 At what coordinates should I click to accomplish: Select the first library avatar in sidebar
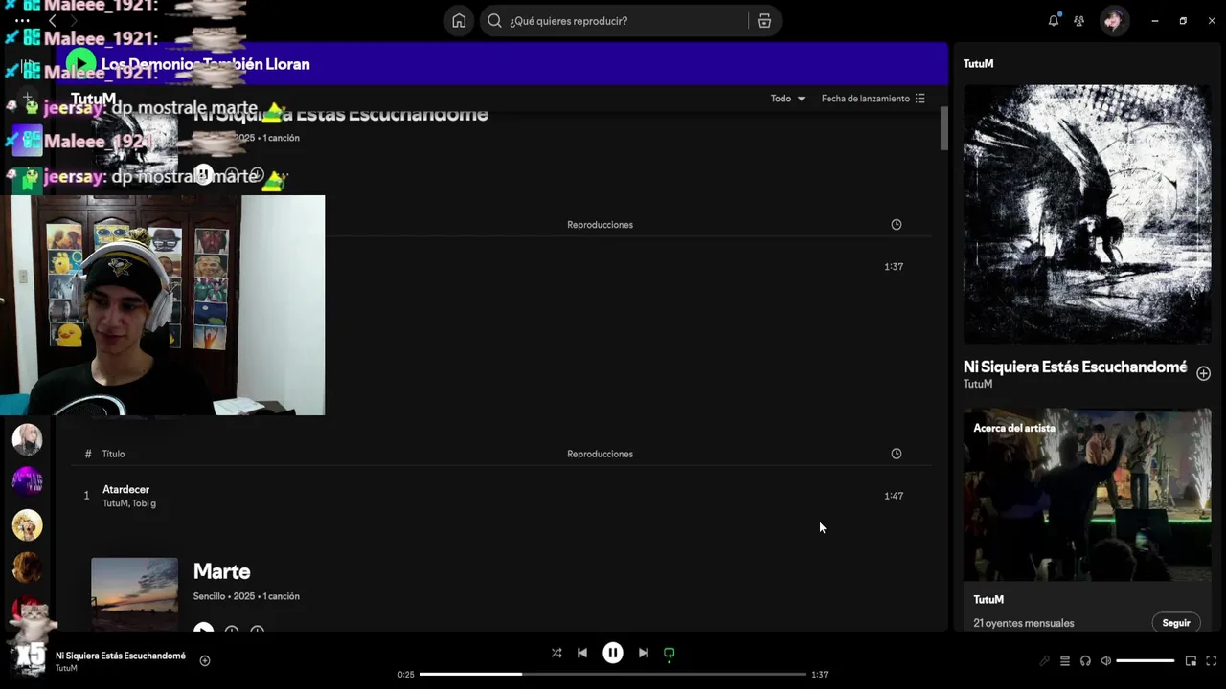(27, 439)
